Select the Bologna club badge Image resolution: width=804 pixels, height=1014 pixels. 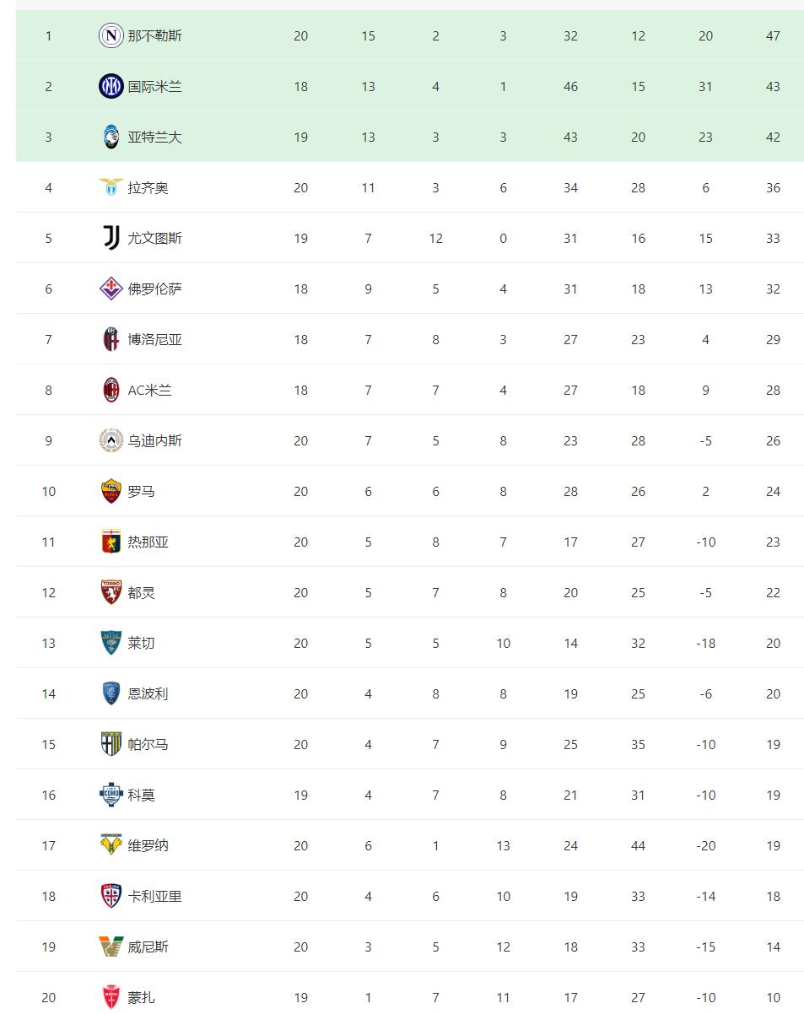click(x=111, y=339)
